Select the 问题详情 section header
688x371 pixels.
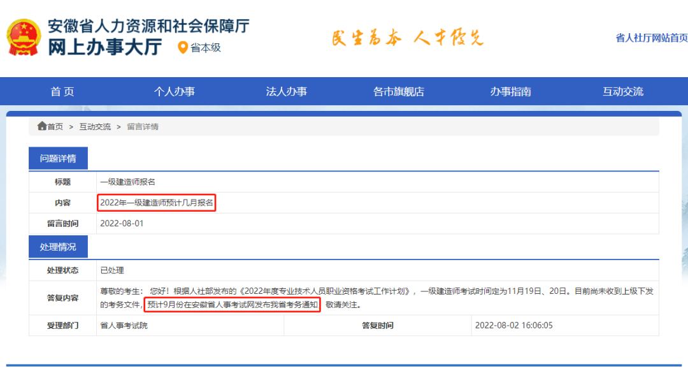58,159
